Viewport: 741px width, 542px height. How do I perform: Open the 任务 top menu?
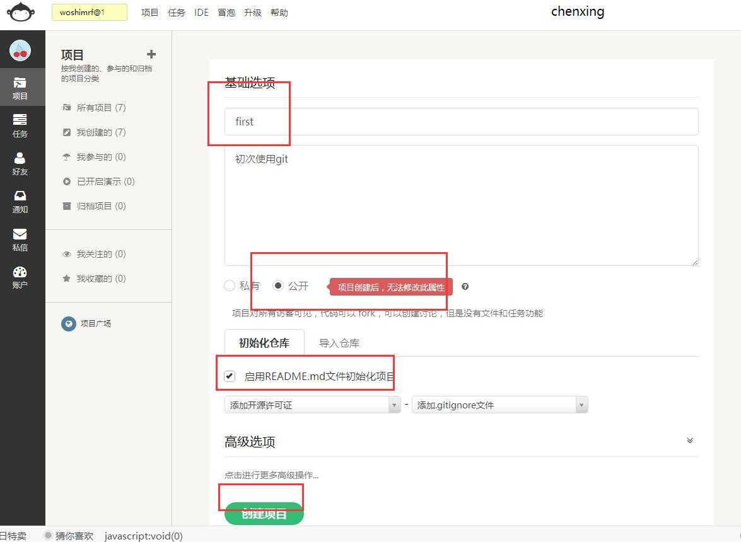[177, 13]
